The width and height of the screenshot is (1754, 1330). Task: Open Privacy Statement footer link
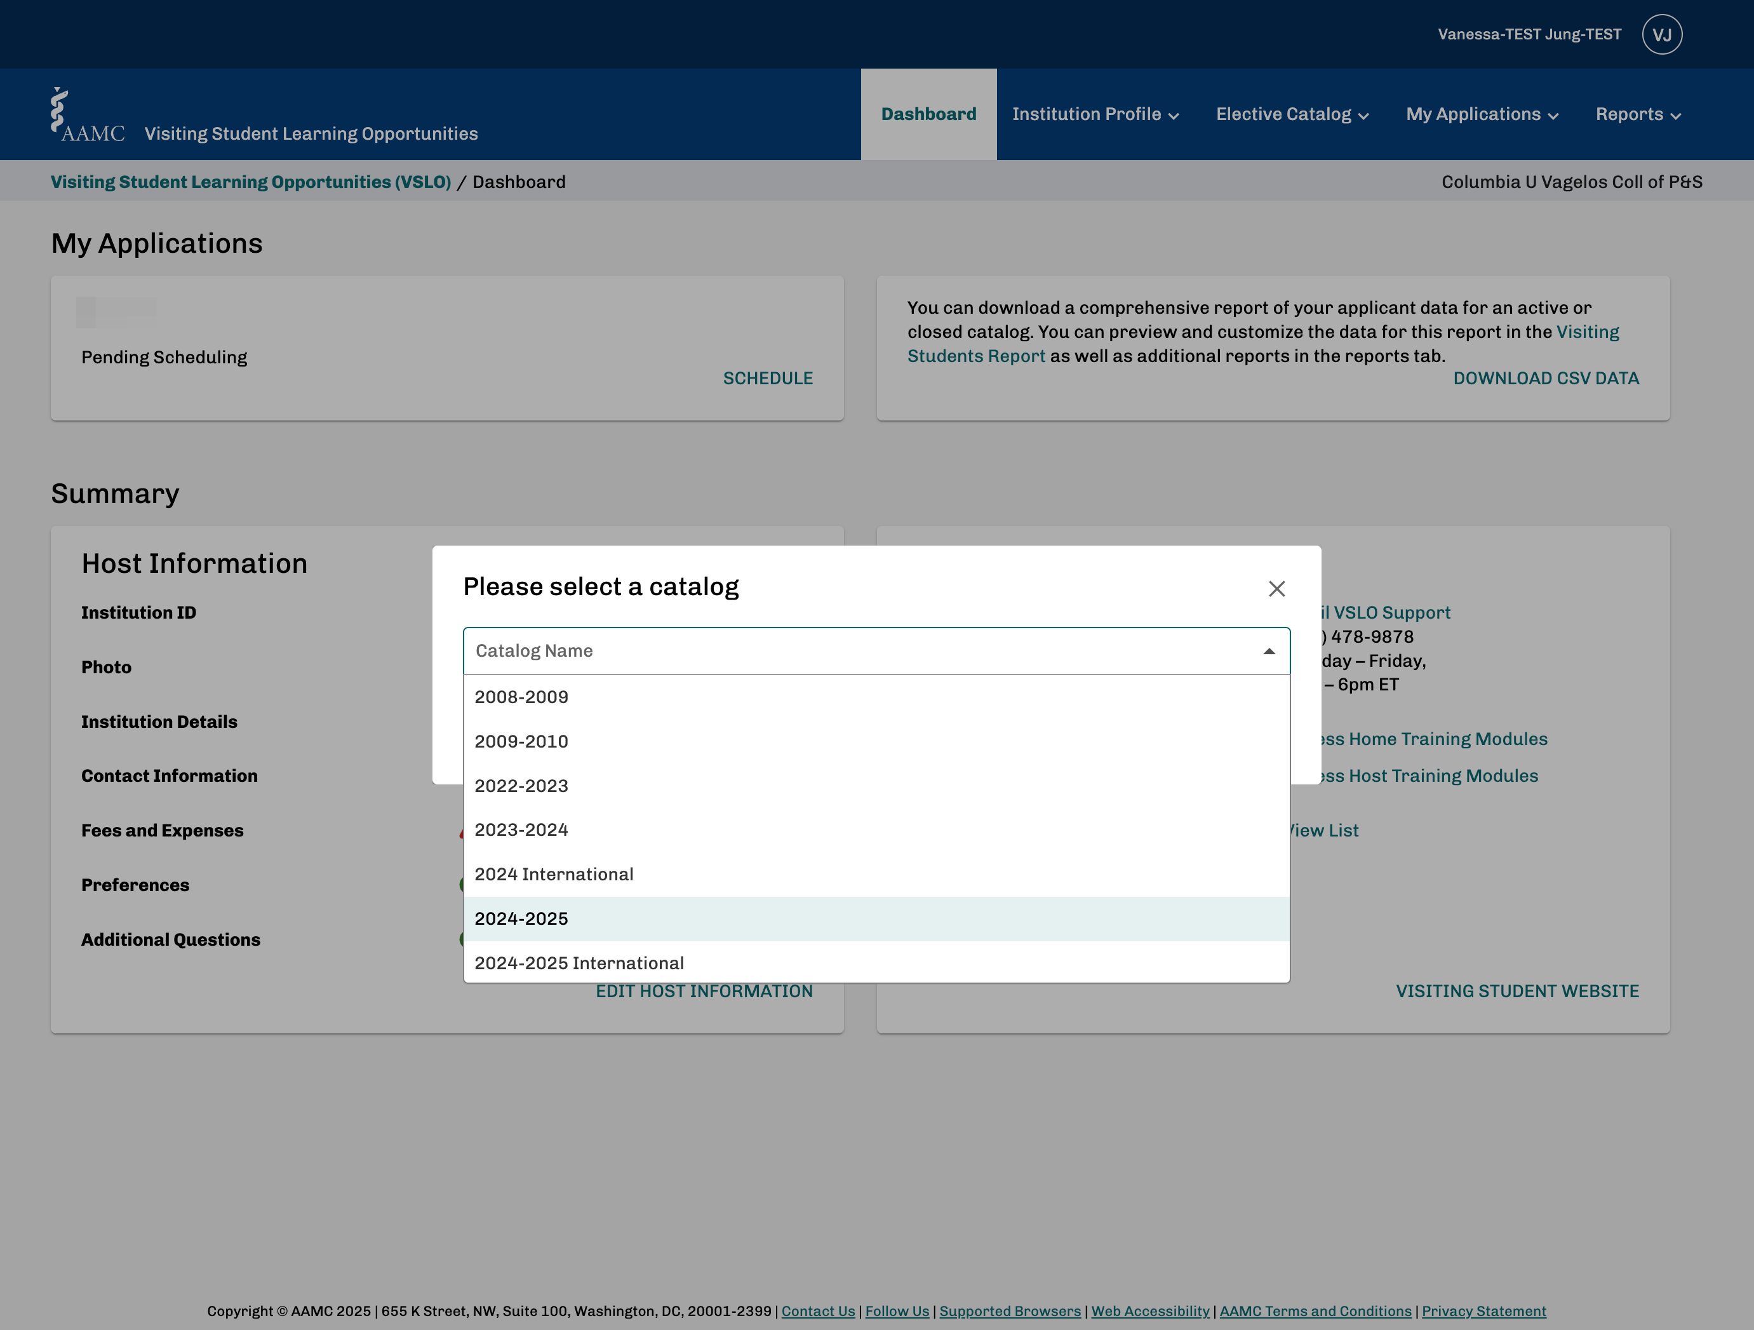pos(1483,1311)
